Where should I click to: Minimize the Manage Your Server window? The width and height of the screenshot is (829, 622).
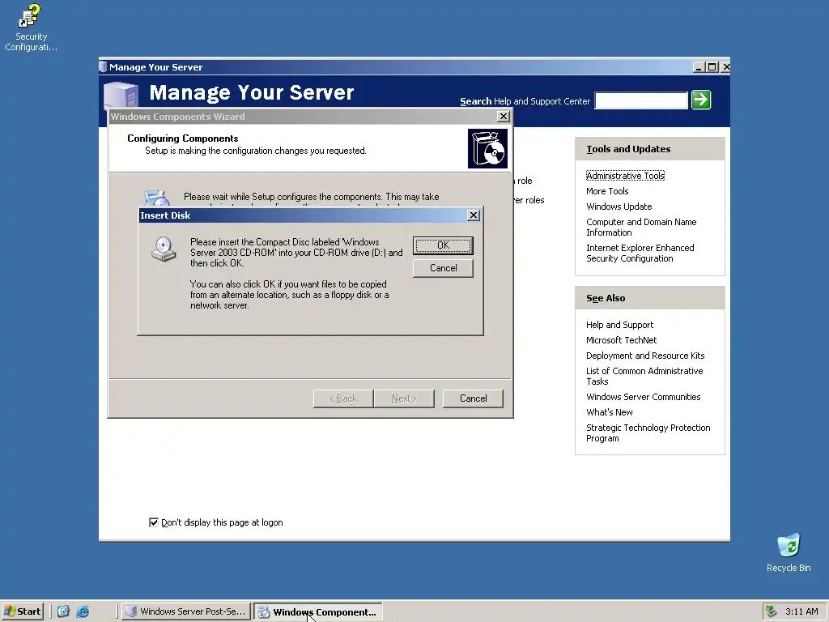tap(699, 67)
